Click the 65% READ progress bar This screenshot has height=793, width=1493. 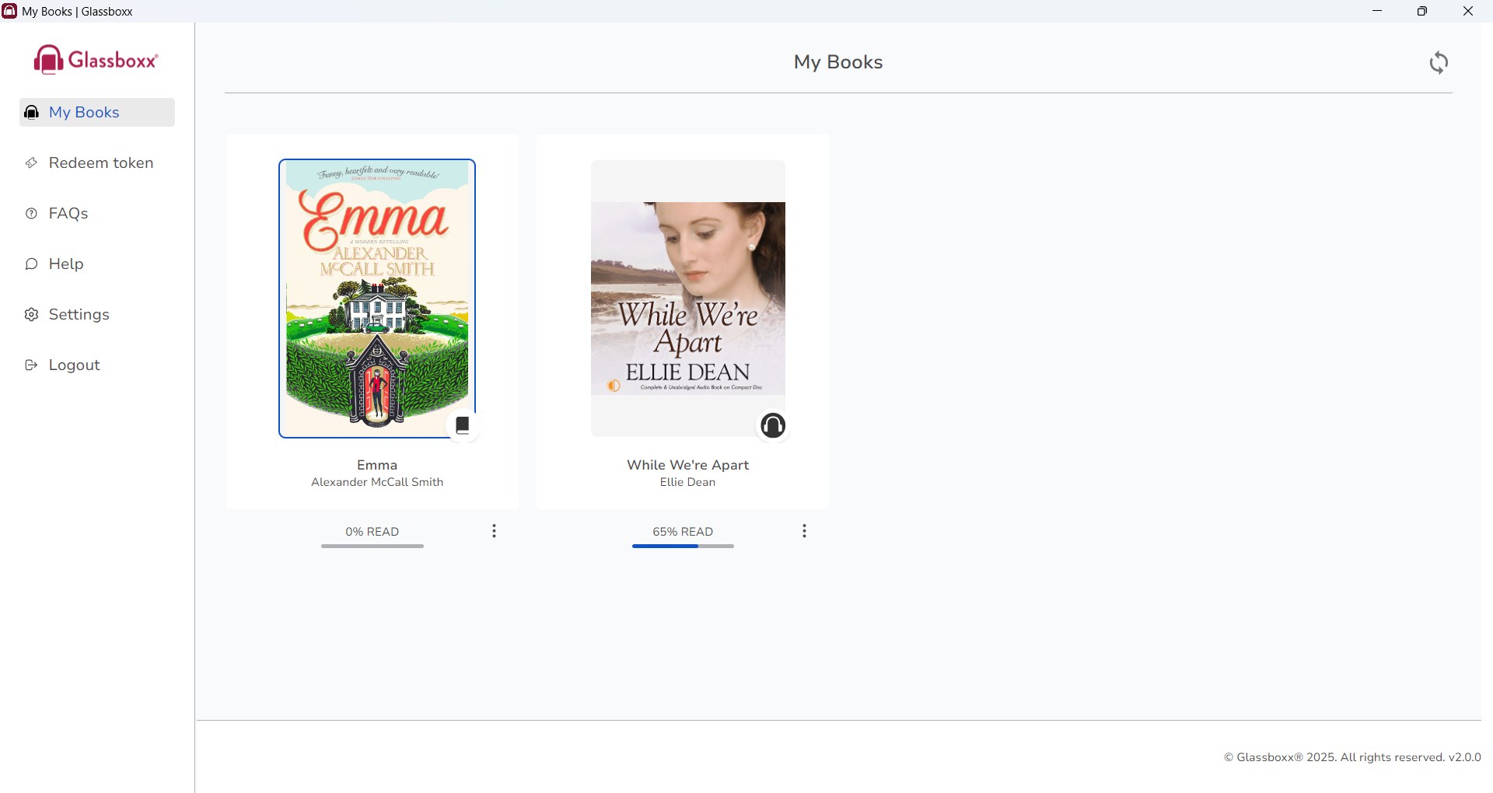tap(683, 546)
